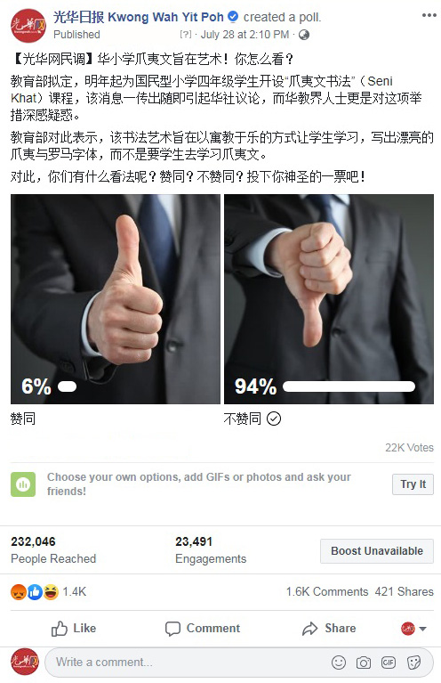Screen dimensions: 441x683
Task: Open the sticker picker icon
Action: tap(413, 663)
